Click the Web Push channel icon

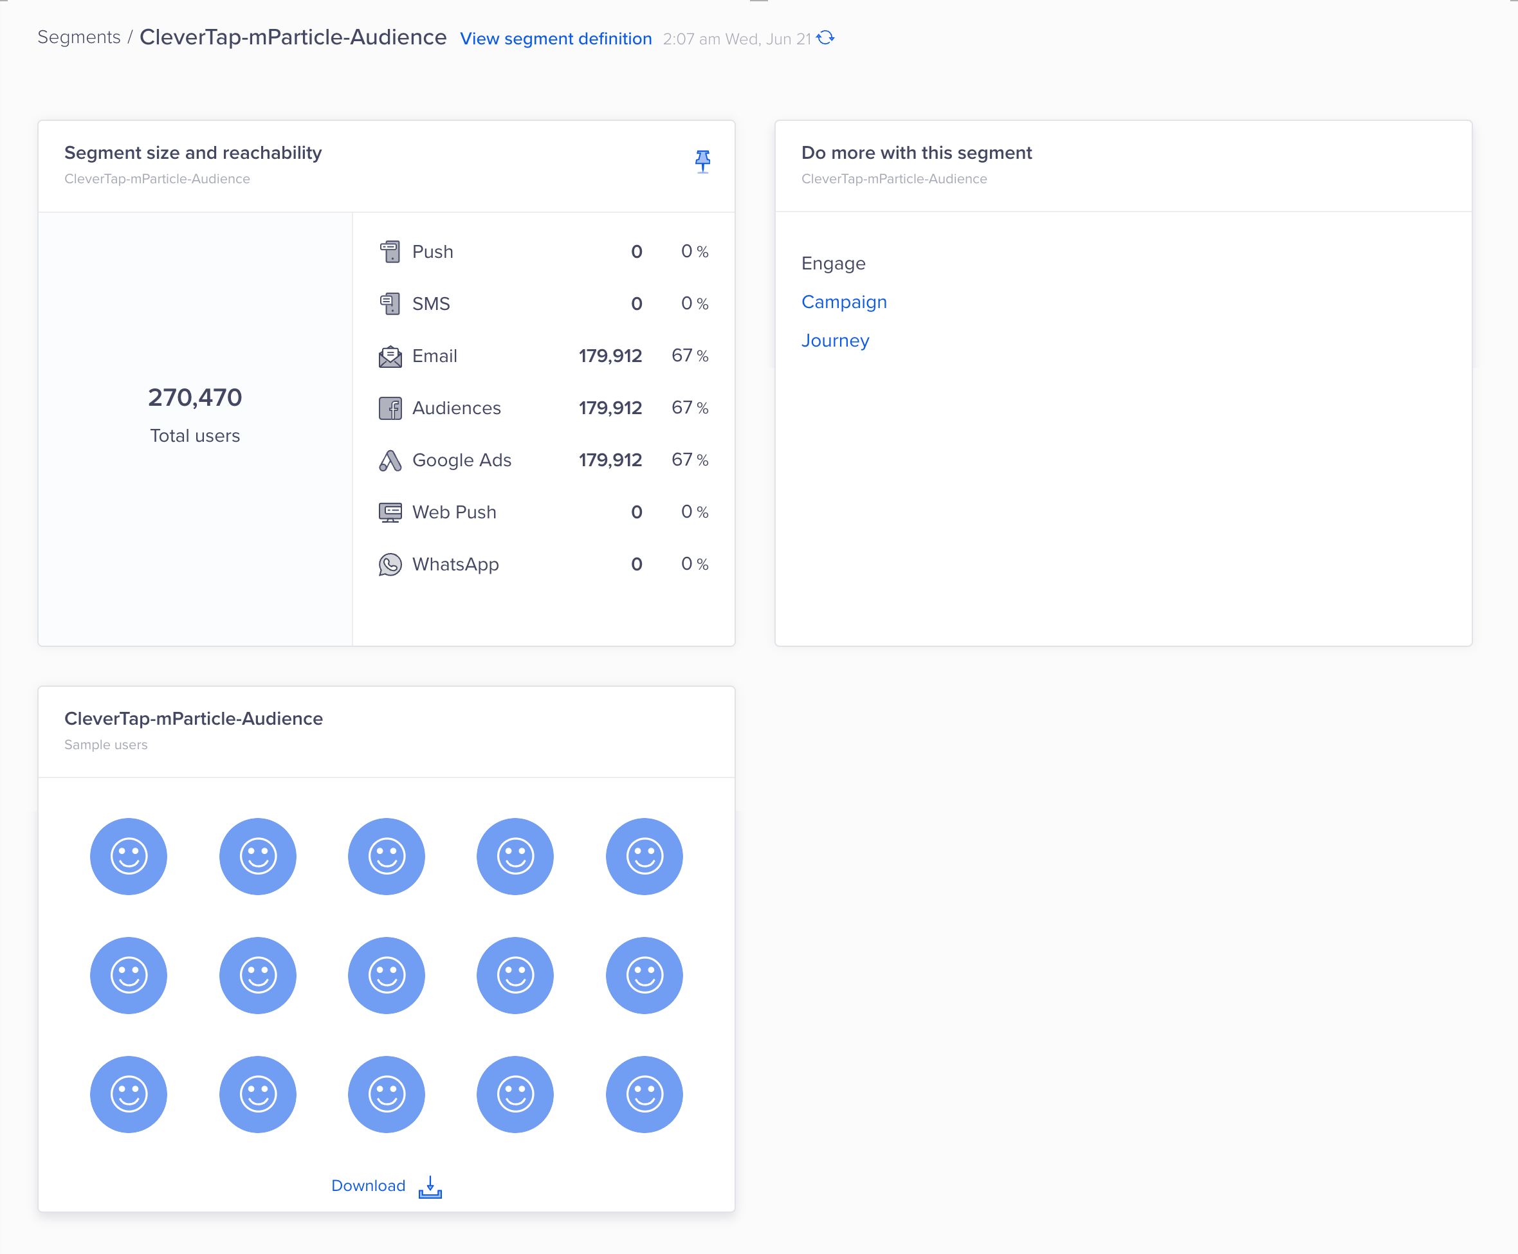pos(391,511)
